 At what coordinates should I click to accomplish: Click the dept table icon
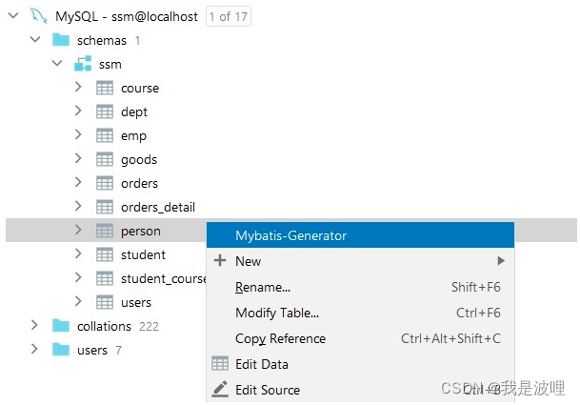coord(105,111)
